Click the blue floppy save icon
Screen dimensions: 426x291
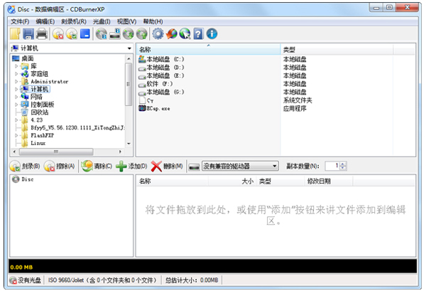(28, 33)
